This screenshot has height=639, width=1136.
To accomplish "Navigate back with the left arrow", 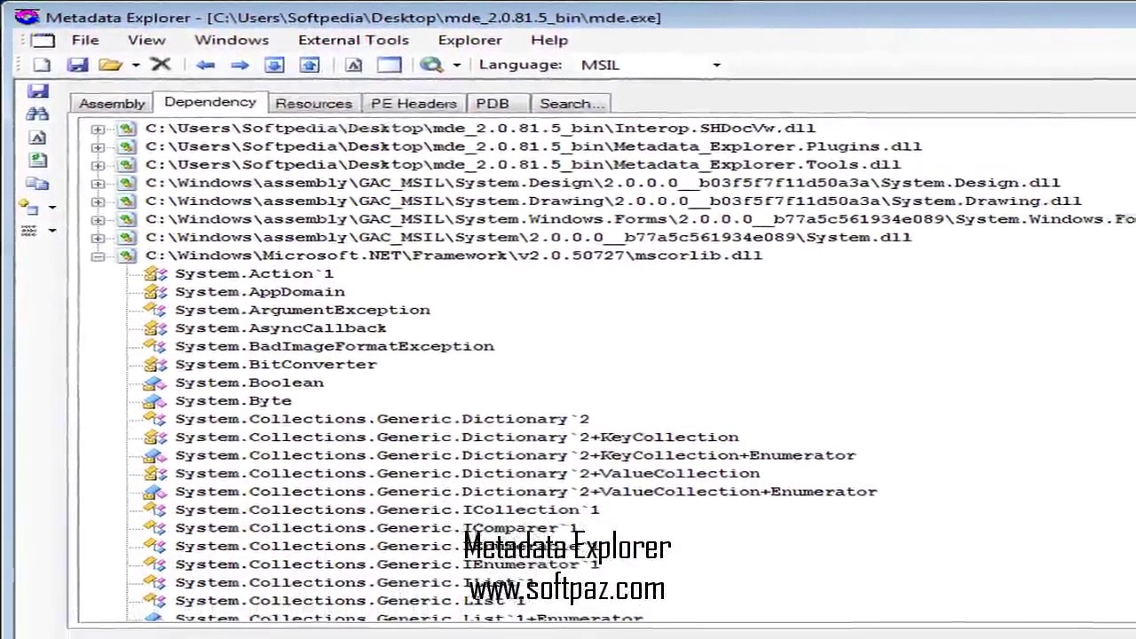I will pyautogui.click(x=206, y=65).
